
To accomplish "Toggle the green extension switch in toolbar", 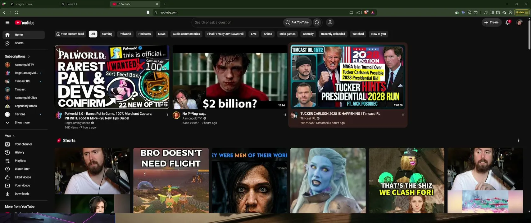I will click(457, 12).
